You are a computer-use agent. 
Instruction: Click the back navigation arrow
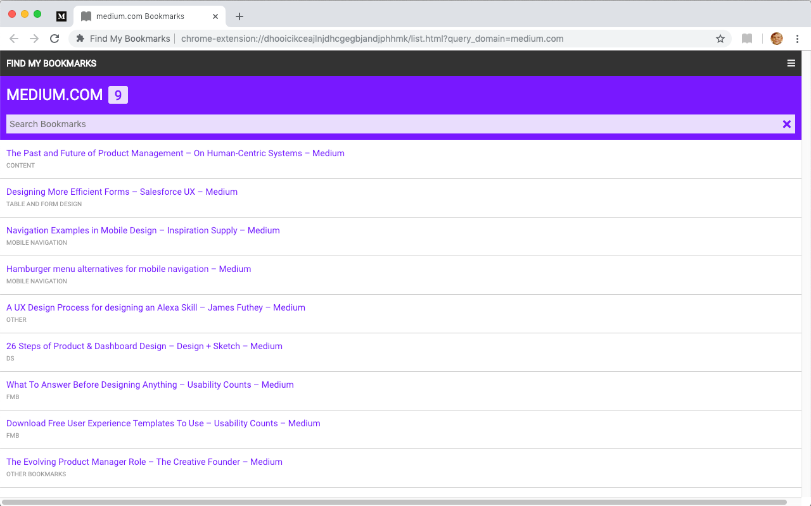(x=14, y=39)
